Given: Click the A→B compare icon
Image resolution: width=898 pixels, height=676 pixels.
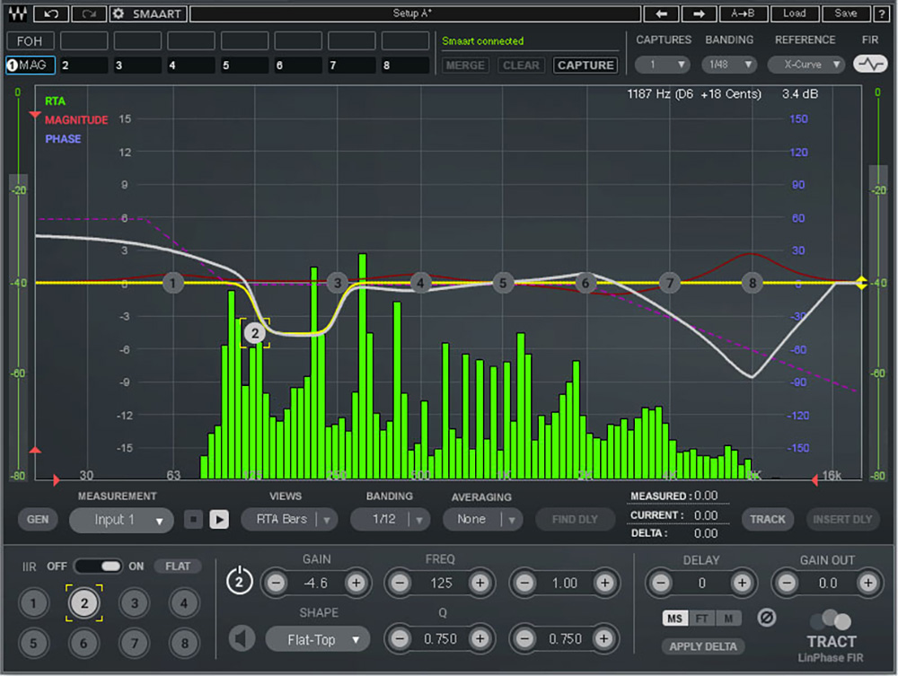Looking at the screenshot, I should pos(741,13).
